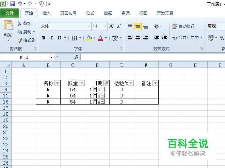Select cell containing 54 in row 11
Viewport: 225px width, 168px height.
tap(73, 96)
